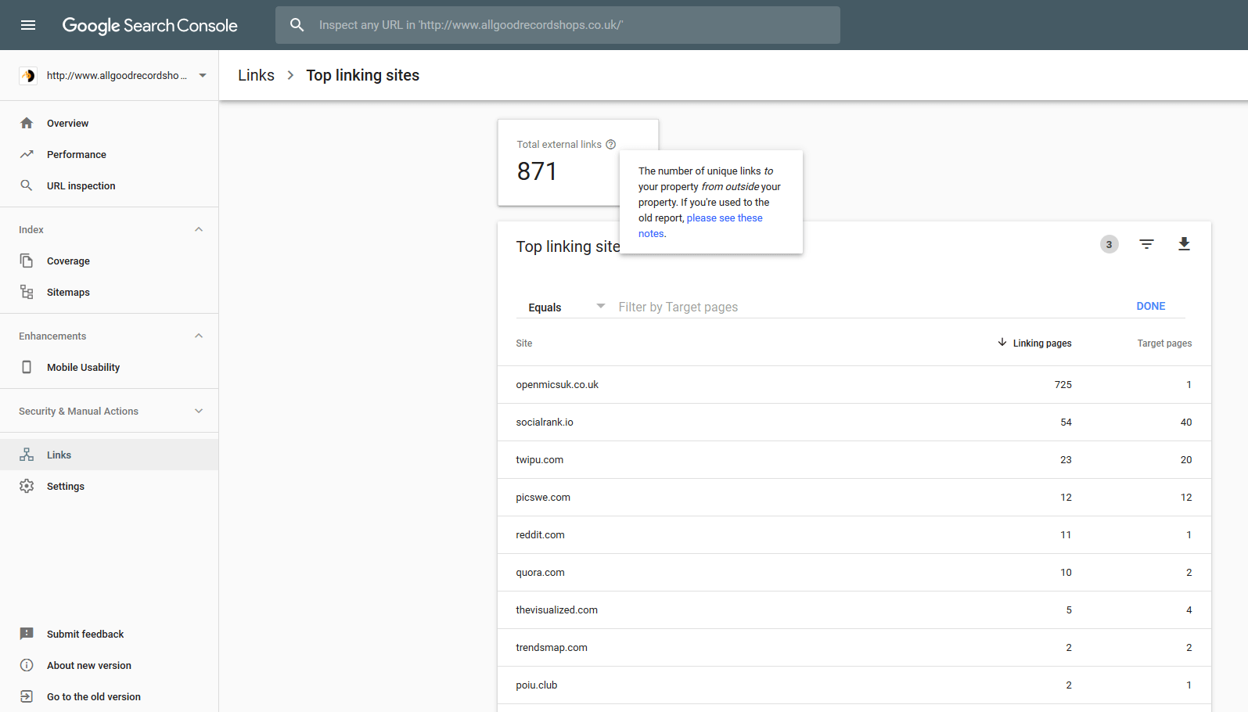The width and height of the screenshot is (1248, 712).
Task: Click the Overview home icon
Action: (27, 123)
